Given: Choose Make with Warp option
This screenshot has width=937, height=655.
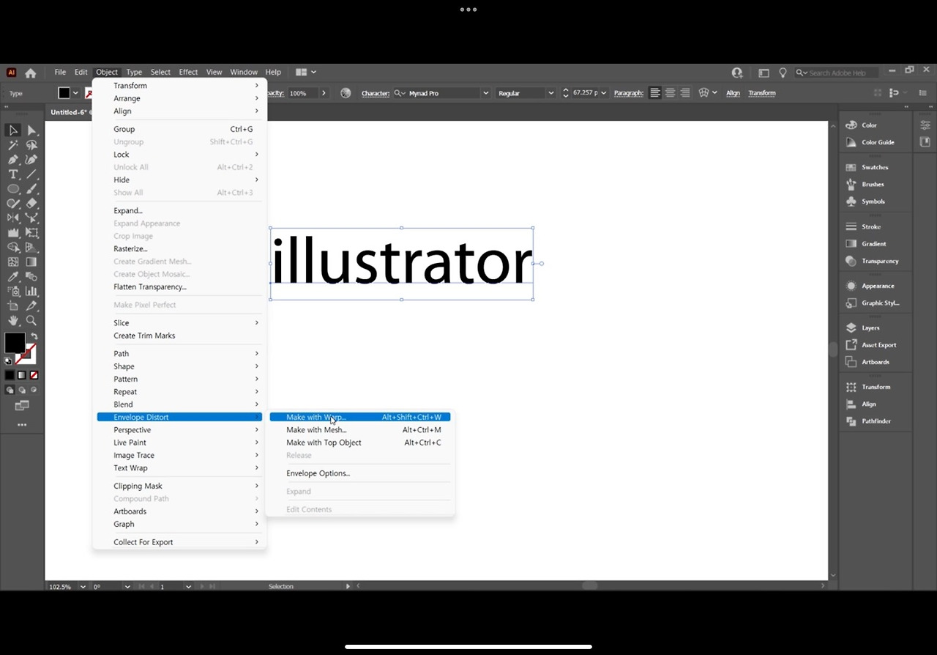Looking at the screenshot, I should (x=359, y=417).
